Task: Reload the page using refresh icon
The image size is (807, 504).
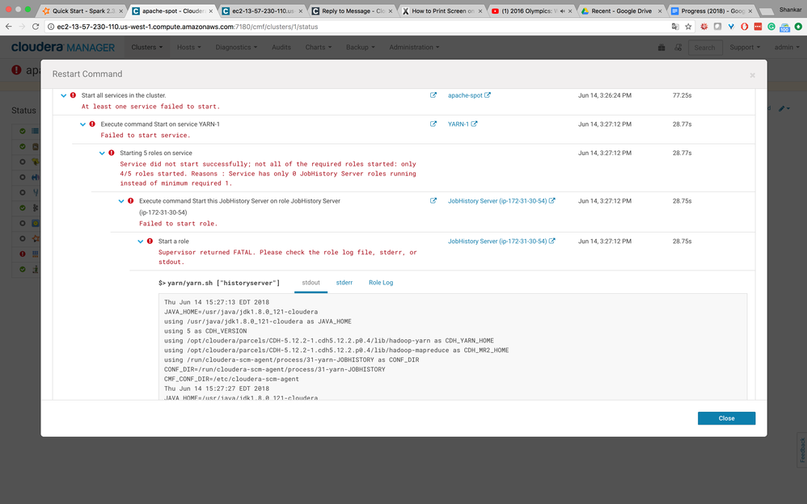Action: click(x=36, y=27)
